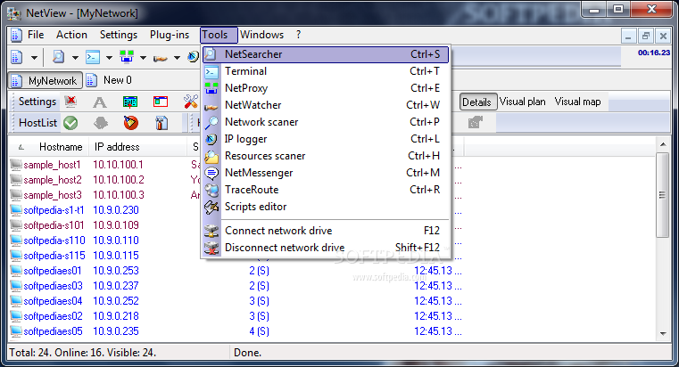Click gray icon below Details tab
Screen dimensions: 679x367
pos(475,123)
